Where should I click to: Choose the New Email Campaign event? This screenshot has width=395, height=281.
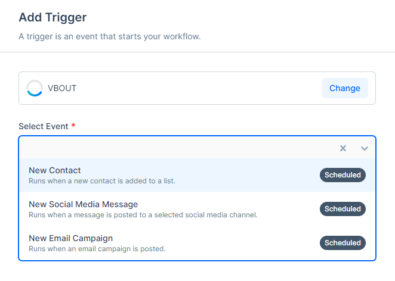pyautogui.click(x=197, y=243)
